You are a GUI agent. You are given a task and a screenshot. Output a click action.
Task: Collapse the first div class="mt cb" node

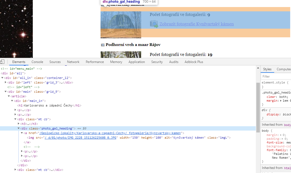(15, 119)
